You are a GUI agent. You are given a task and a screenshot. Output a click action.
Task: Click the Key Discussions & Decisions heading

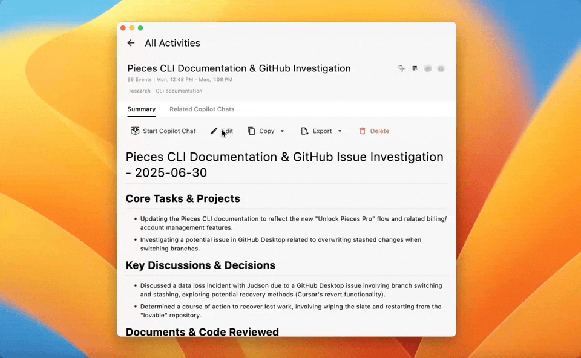pyautogui.click(x=200, y=265)
